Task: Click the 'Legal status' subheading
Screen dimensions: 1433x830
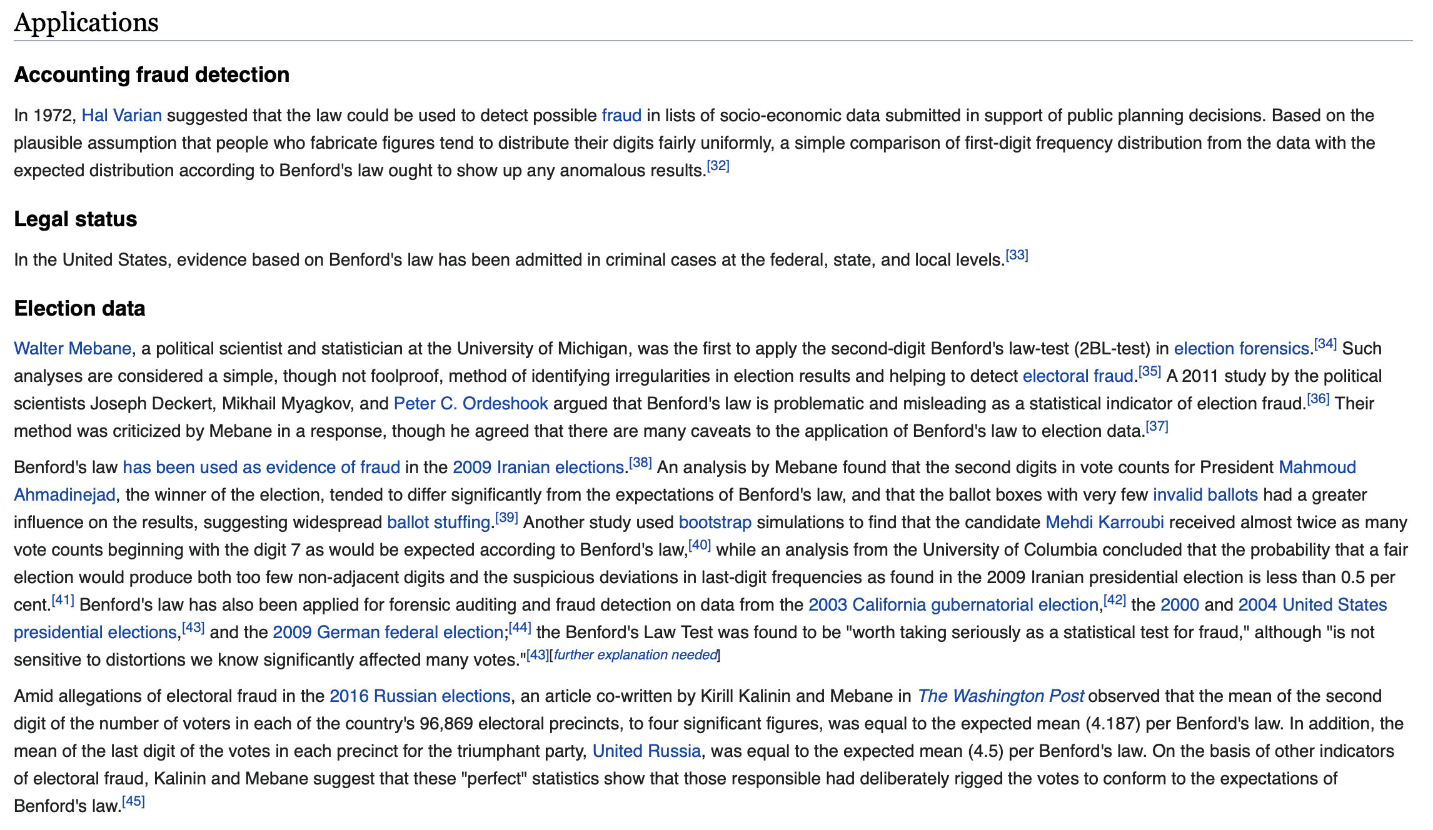Action: [76, 219]
